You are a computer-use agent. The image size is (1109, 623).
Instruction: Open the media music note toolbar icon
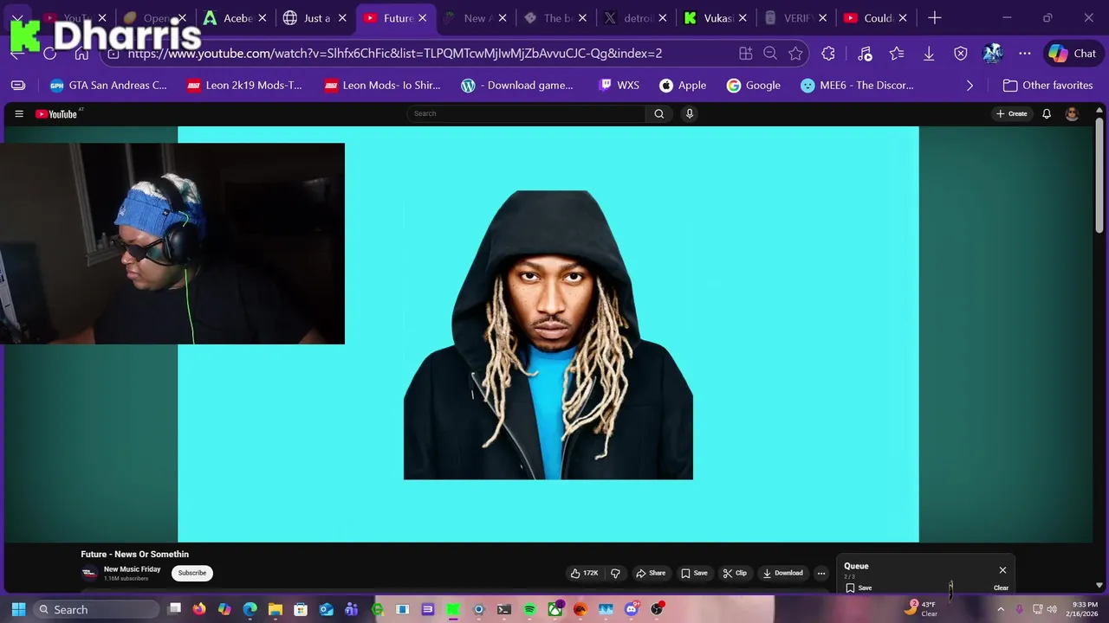tap(864, 54)
